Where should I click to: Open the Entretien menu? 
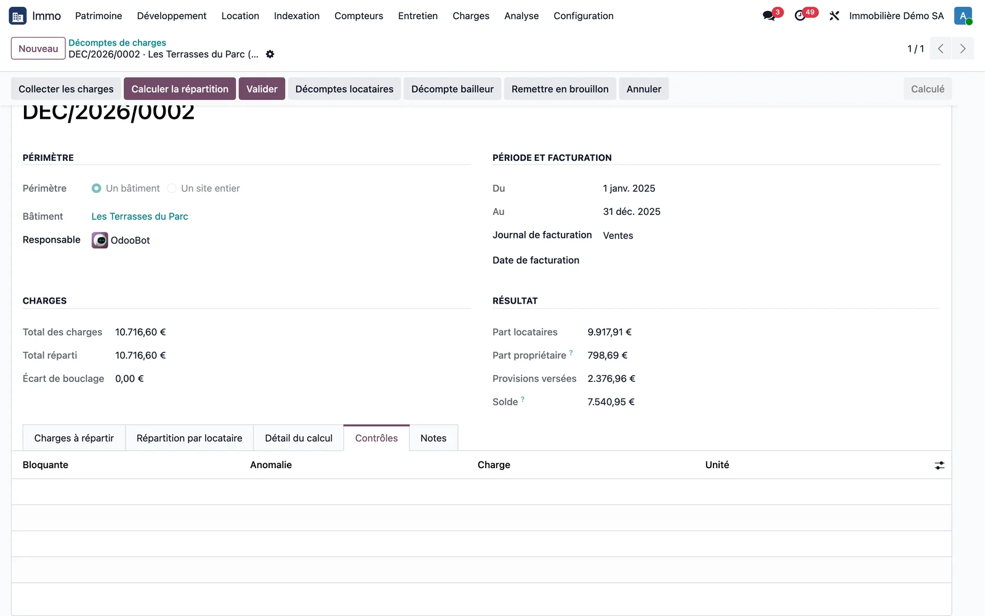[418, 16]
